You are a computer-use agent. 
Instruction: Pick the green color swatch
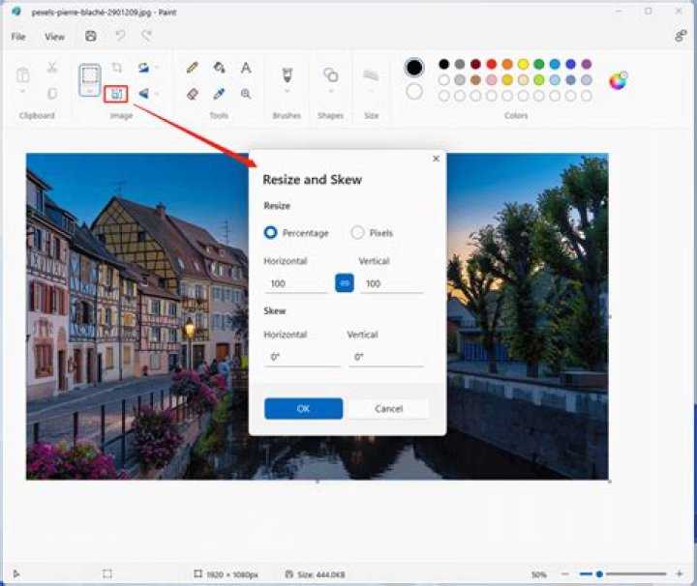pyautogui.click(x=539, y=65)
